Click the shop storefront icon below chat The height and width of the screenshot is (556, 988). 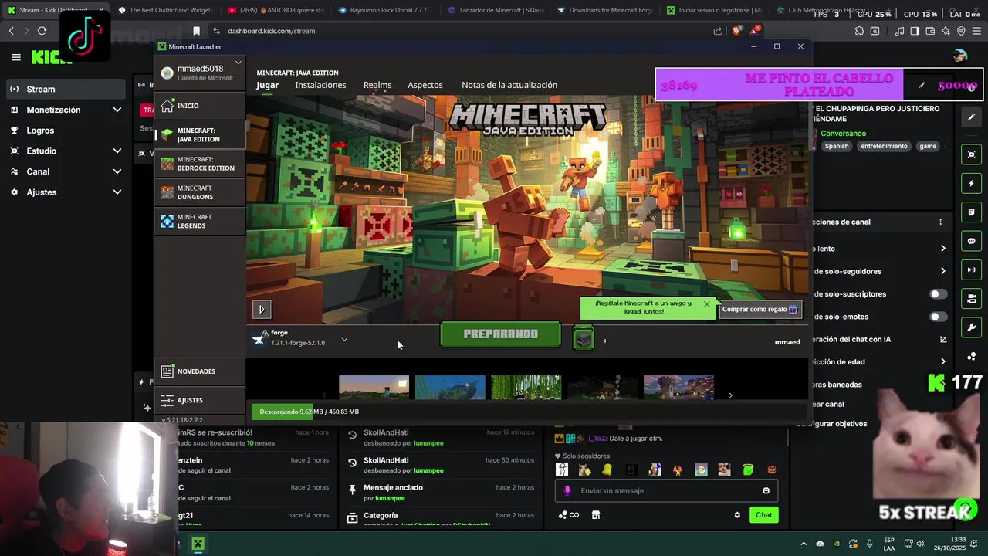(595, 515)
